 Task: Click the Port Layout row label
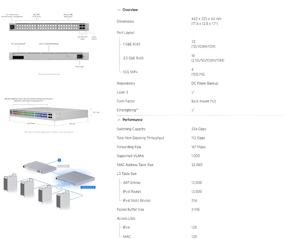[125, 33]
